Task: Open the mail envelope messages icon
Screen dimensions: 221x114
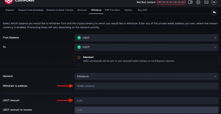Action: coord(206,2)
